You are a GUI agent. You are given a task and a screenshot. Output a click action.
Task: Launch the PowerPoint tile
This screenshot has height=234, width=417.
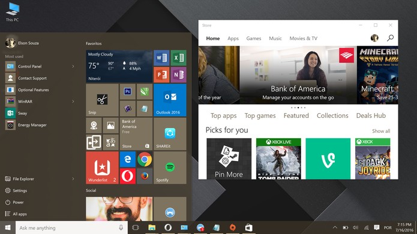161,75
